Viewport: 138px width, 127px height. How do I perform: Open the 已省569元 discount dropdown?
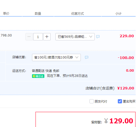tap(75, 37)
